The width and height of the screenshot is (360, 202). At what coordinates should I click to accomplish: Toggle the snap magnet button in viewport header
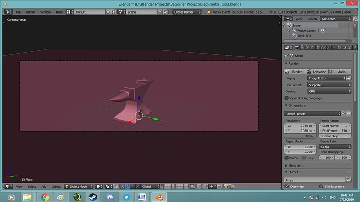click(206, 186)
